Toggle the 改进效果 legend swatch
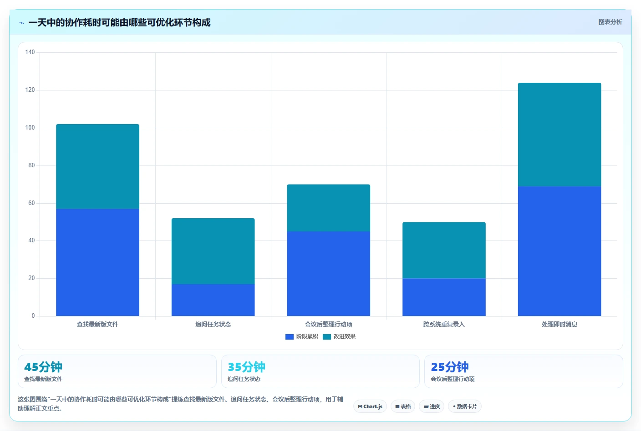641x431 pixels. pos(326,337)
